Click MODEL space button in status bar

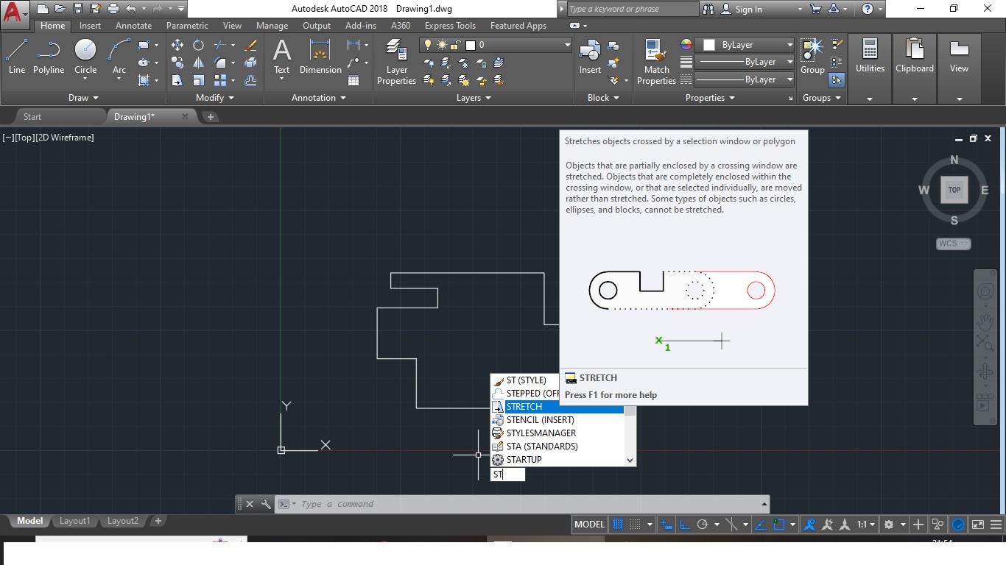coord(589,525)
